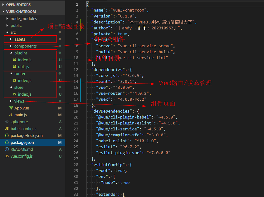Click JS icon of plugins index.js

tap(14, 60)
